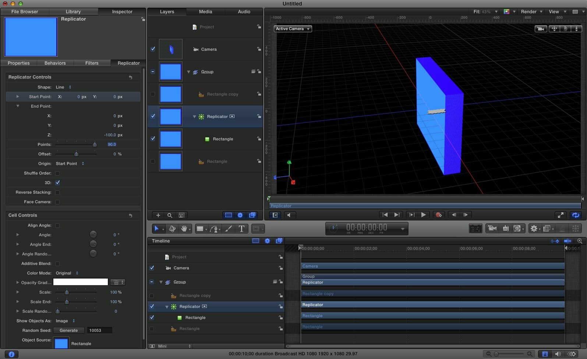Select the Text tool
587x359 pixels.
pyautogui.click(x=241, y=229)
